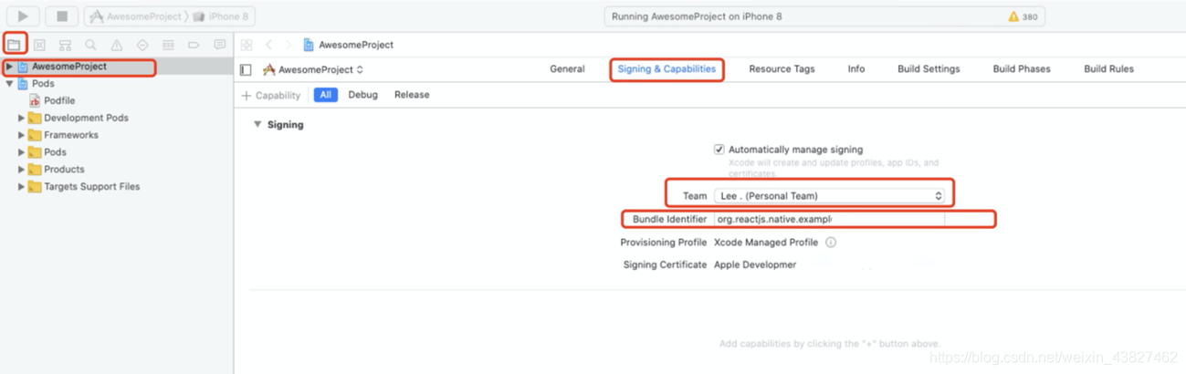1186x374 pixels.
Task: Choose the iPhone 8 run destination
Action: tap(222, 16)
